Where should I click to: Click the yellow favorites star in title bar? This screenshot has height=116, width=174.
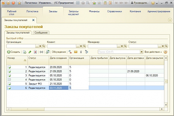coord(20,3)
